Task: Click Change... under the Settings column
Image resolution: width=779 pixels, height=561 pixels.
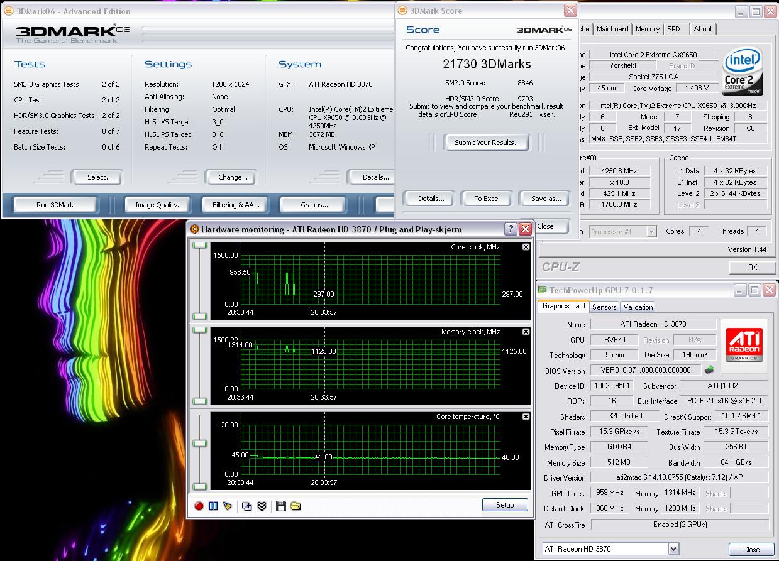Action: coord(233,177)
